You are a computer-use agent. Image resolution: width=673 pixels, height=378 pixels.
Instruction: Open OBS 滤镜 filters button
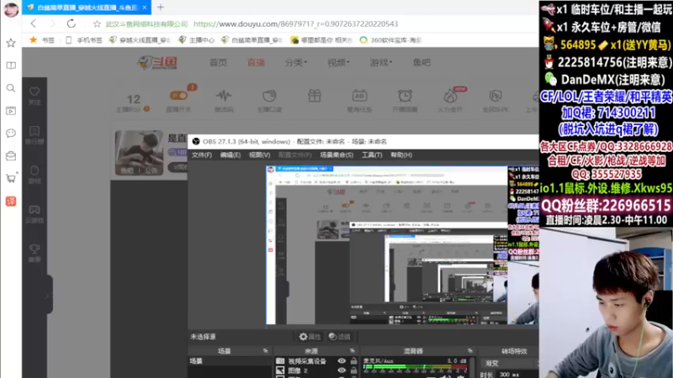pyautogui.click(x=340, y=337)
